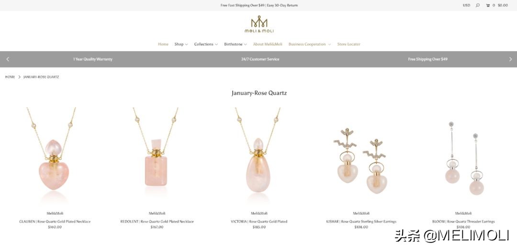View the KISHAR heart earrings image

pyautogui.click(x=361, y=161)
